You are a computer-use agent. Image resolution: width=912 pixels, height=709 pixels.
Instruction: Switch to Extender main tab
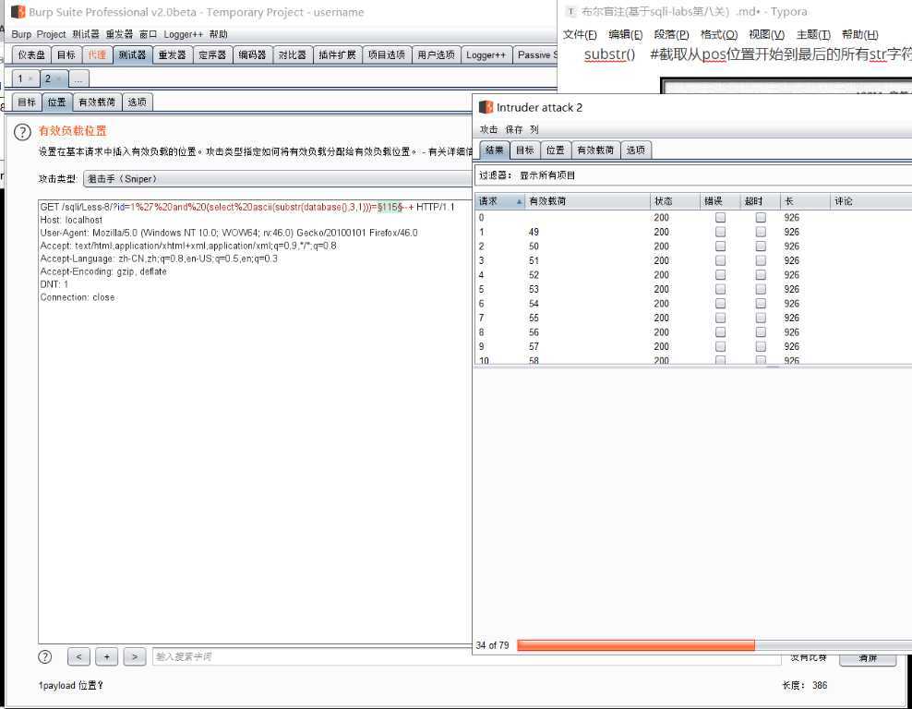point(337,54)
